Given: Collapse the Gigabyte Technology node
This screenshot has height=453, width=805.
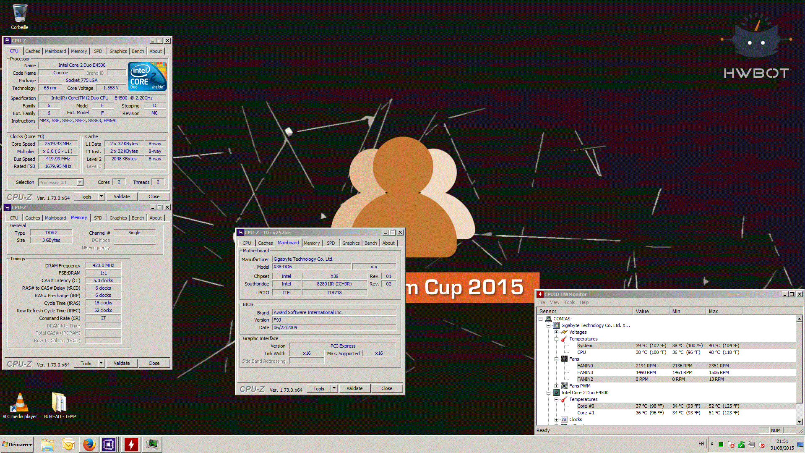Looking at the screenshot, I should point(549,326).
